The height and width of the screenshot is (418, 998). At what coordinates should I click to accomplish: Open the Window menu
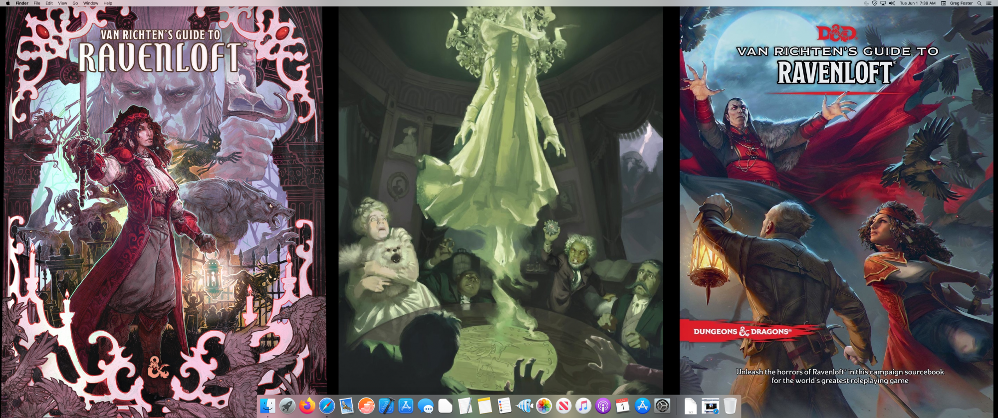pos(91,3)
